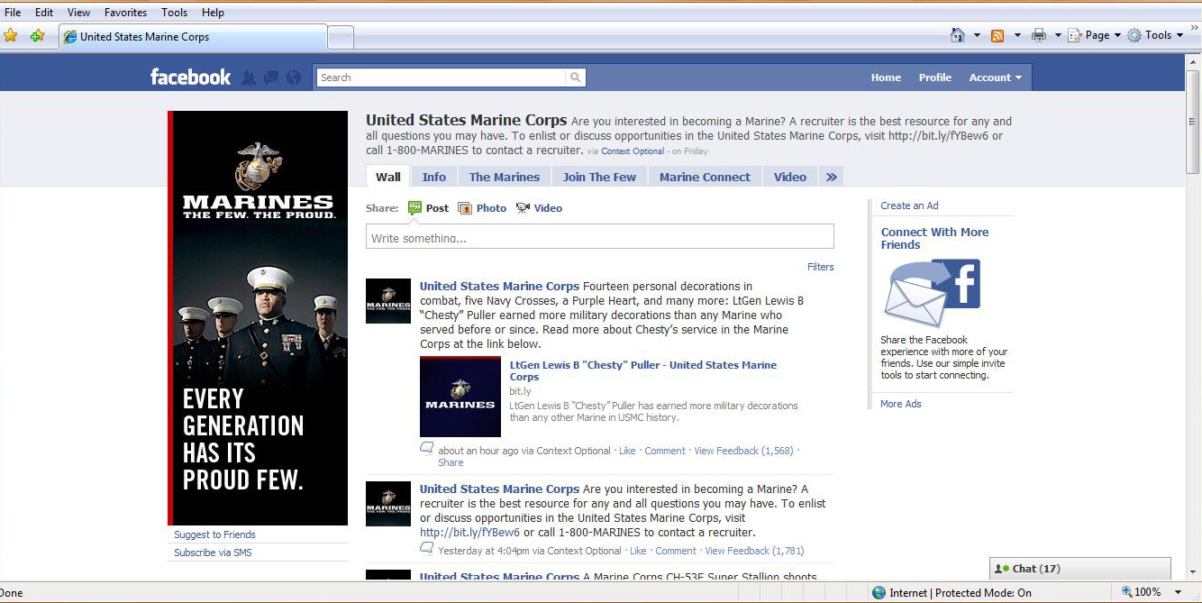Click the Filters link

821,267
